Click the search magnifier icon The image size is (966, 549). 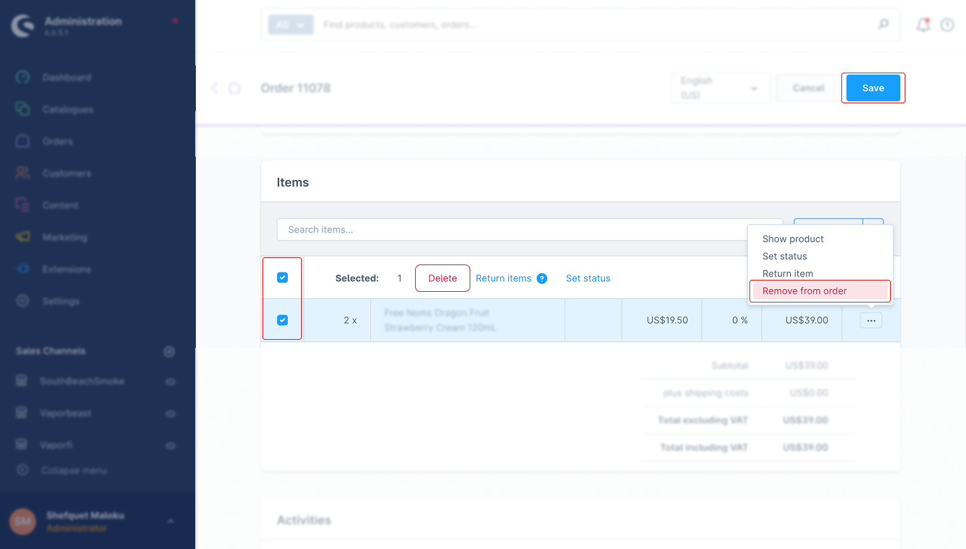click(883, 25)
